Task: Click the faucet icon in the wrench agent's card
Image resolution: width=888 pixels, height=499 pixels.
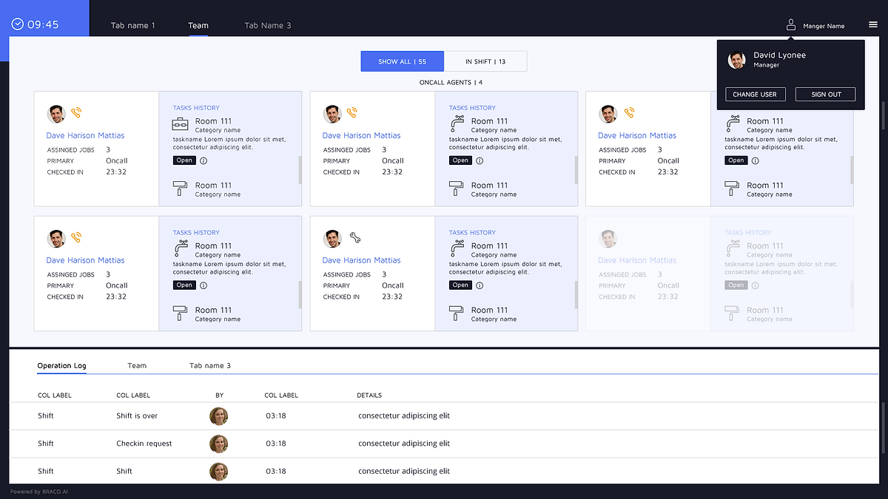Action: click(457, 248)
